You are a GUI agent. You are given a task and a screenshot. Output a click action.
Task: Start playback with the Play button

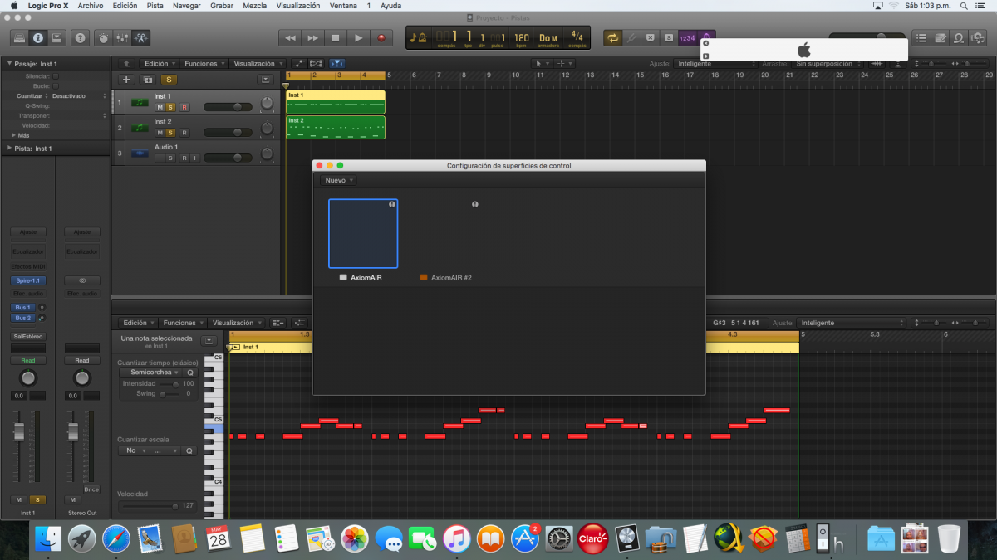[358, 37]
